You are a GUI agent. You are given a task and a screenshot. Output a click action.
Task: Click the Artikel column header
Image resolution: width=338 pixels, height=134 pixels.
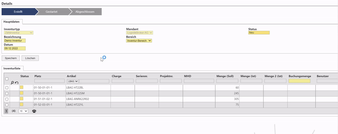point(71,76)
